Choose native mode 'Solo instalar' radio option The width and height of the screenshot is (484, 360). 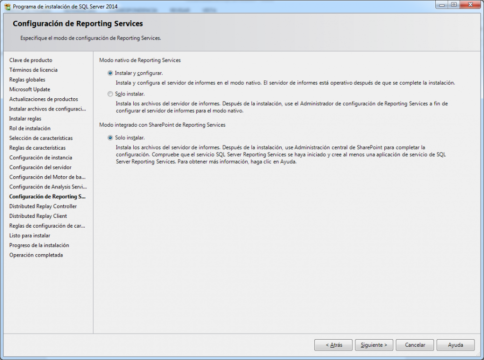pos(110,94)
